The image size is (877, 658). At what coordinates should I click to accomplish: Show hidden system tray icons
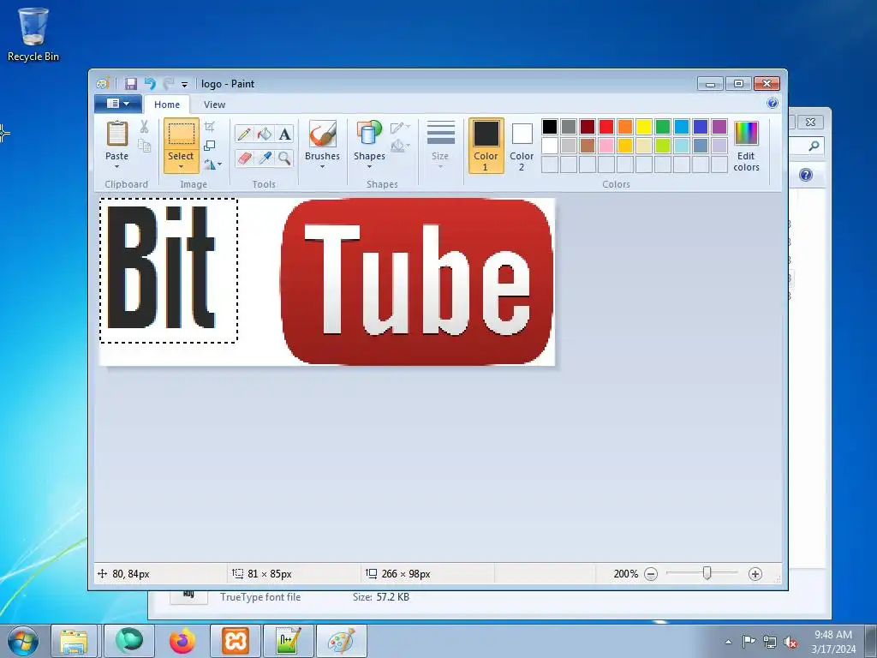pyautogui.click(x=728, y=642)
